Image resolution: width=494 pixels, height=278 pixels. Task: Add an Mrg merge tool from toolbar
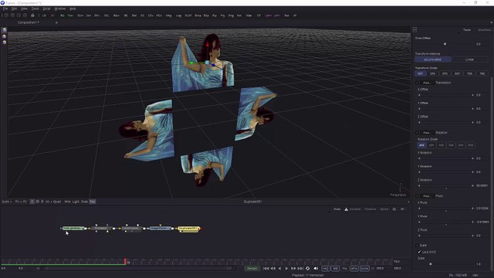coord(168,15)
